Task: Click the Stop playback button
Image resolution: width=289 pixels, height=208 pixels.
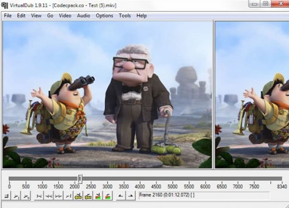Action: 7,196
